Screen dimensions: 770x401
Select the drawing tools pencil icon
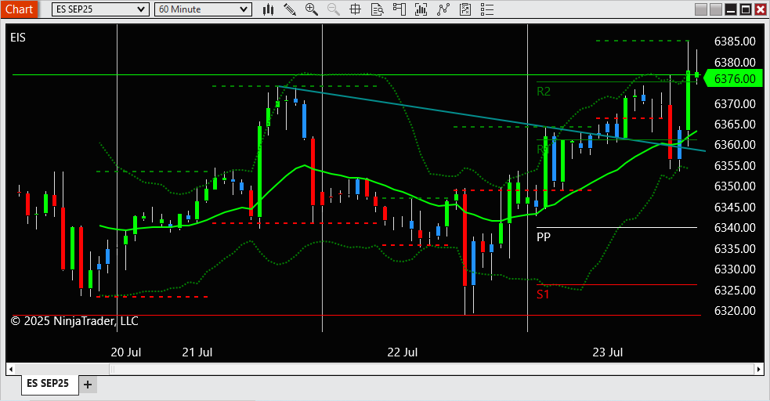pyautogui.click(x=290, y=9)
